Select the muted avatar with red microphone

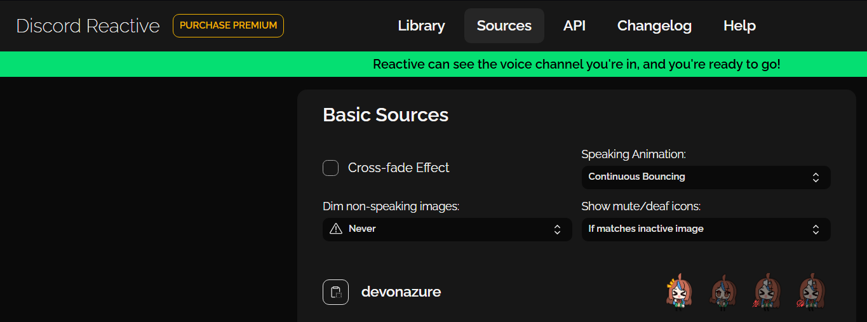[x=767, y=292]
